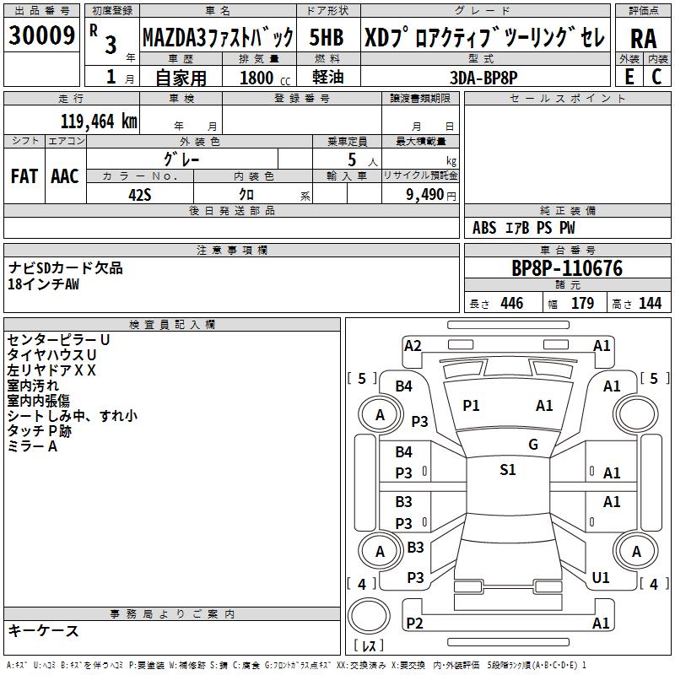Select the U1 mark on rear quarter

coord(601,578)
